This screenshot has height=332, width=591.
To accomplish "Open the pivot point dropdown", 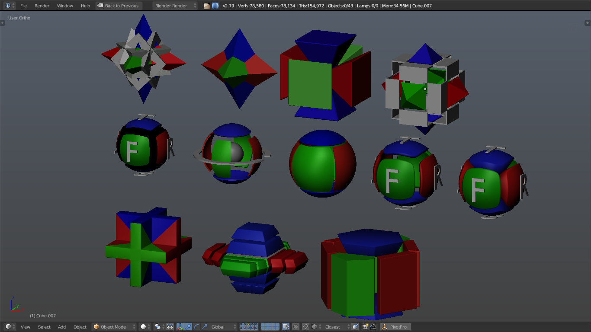I will tap(159, 327).
